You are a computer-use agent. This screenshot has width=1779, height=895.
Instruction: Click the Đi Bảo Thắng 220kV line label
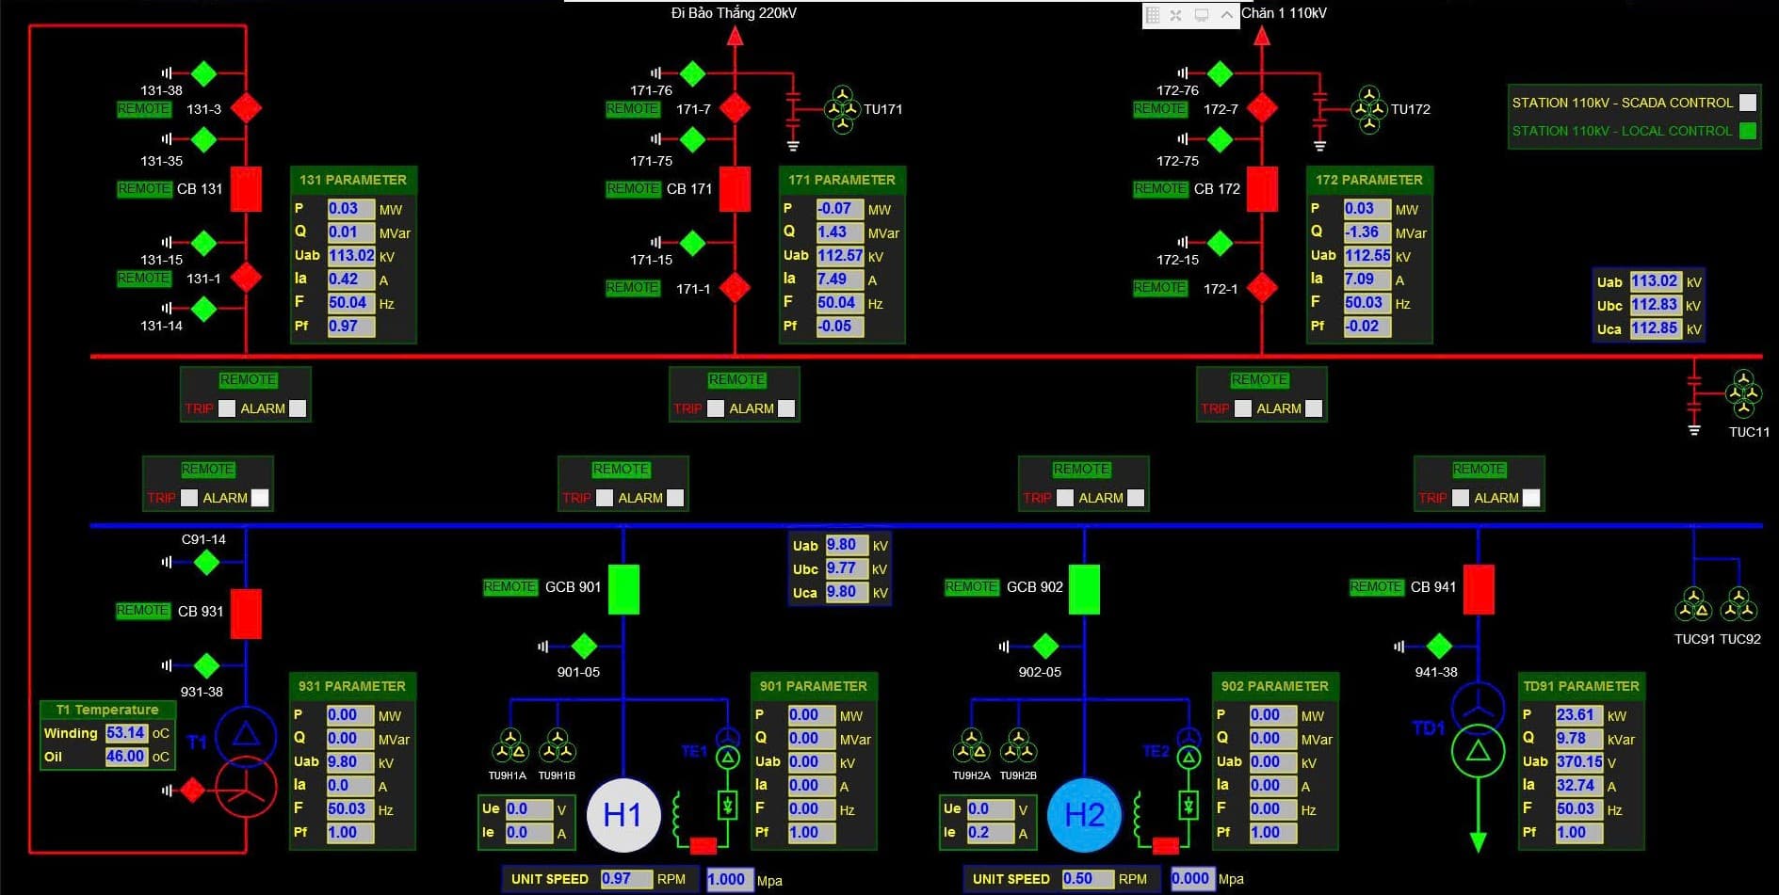pos(734,13)
